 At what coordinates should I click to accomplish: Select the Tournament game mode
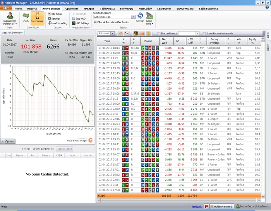pyautogui.click(x=37, y=18)
